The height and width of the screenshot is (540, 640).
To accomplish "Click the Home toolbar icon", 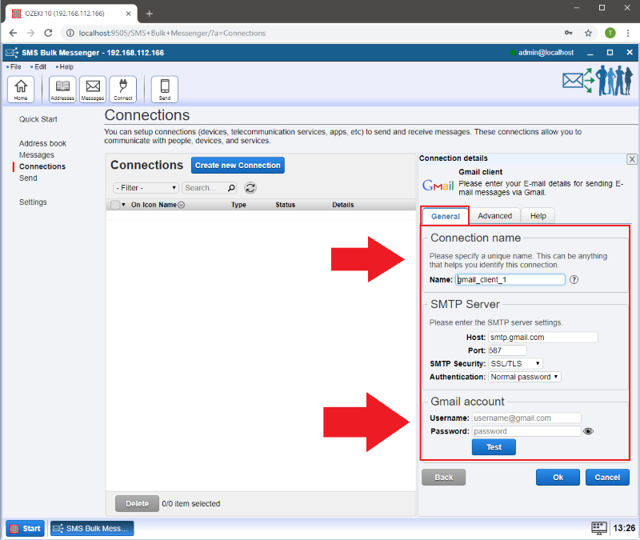I will point(21,89).
